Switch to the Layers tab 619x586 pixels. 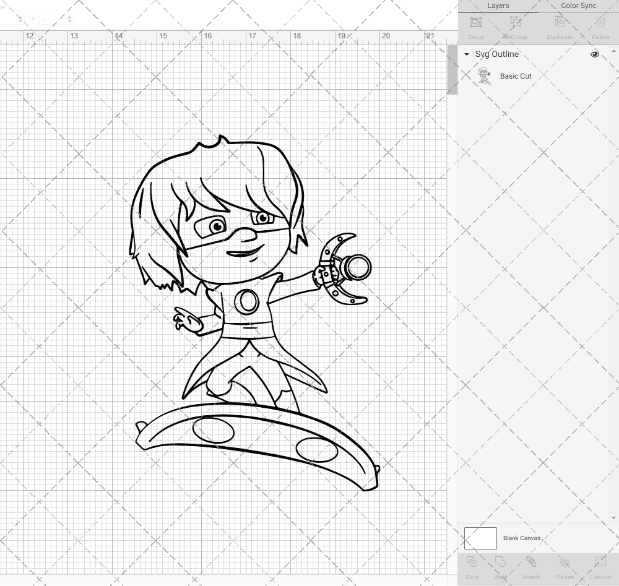[498, 6]
